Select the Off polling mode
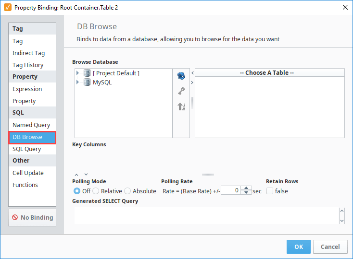This screenshot has width=353, height=259. (77, 191)
